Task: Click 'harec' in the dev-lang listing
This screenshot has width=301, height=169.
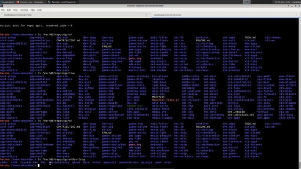Action: tap(96, 162)
